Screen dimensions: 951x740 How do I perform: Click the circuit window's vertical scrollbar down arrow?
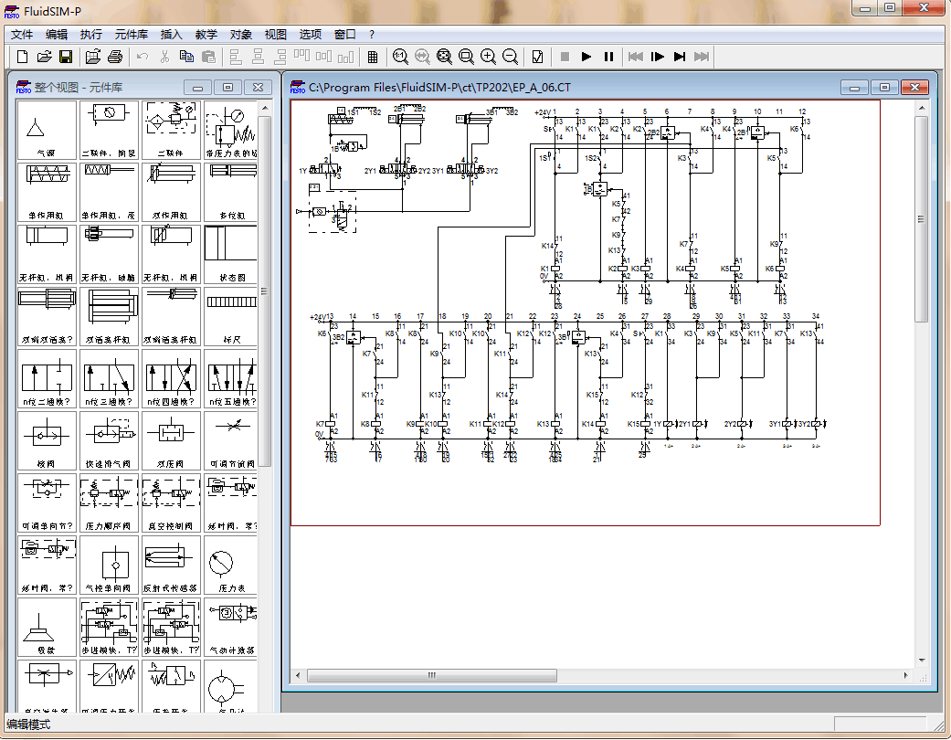[921, 661]
